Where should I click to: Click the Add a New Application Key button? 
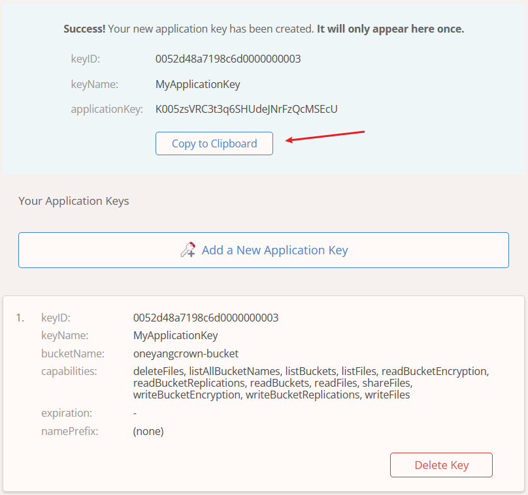274,250
